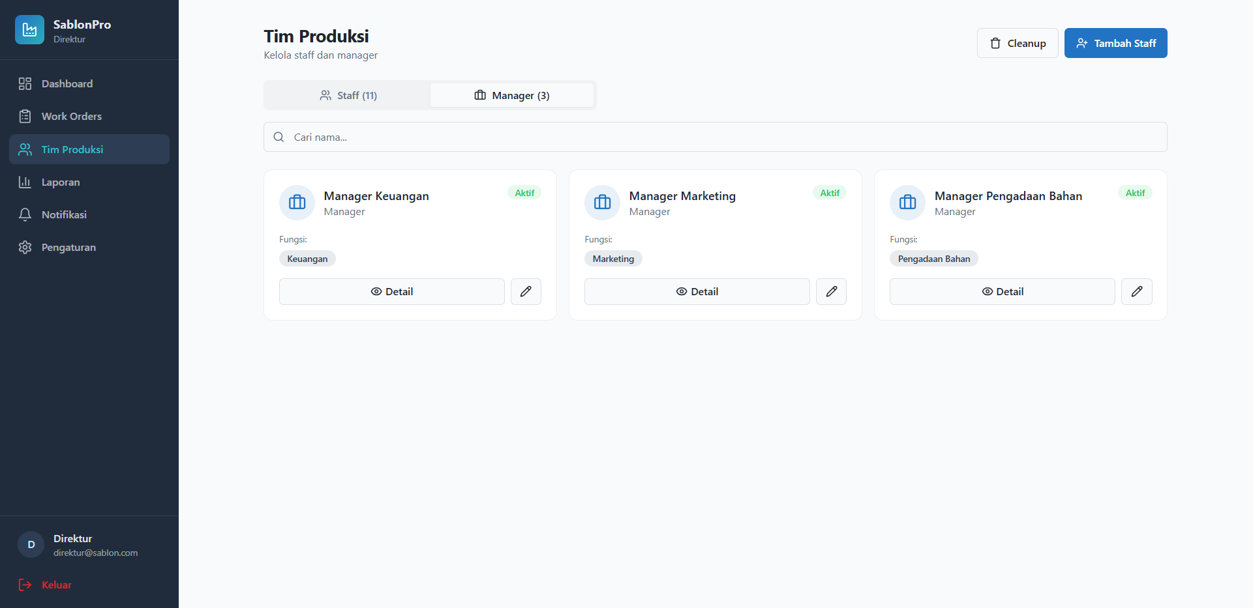Image resolution: width=1253 pixels, height=608 pixels.
Task: Click the briefcase avatar of Manager Keuangan
Action: click(297, 203)
